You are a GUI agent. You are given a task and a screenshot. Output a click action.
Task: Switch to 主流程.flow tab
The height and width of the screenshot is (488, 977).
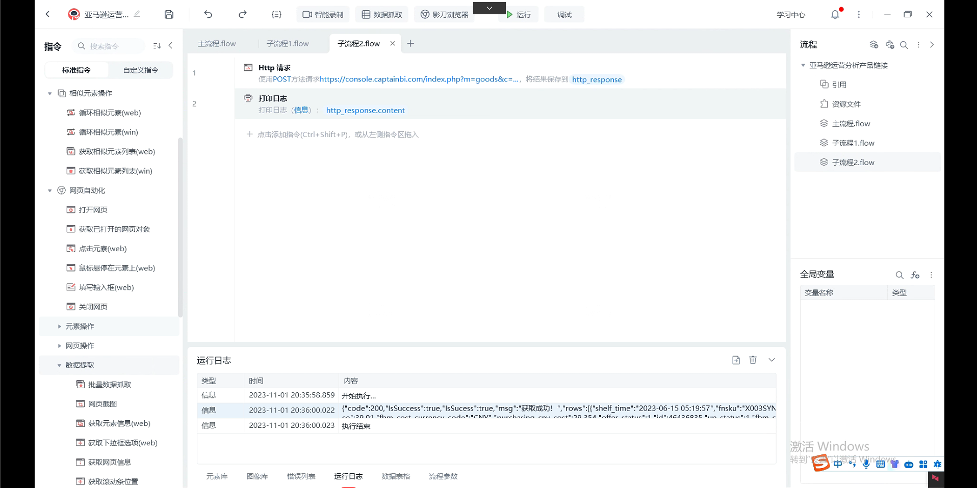(217, 44)
